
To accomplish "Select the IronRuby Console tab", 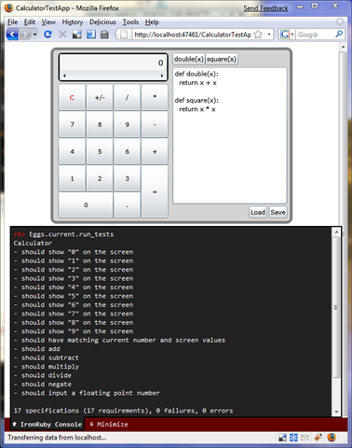I will click(47, 425).
